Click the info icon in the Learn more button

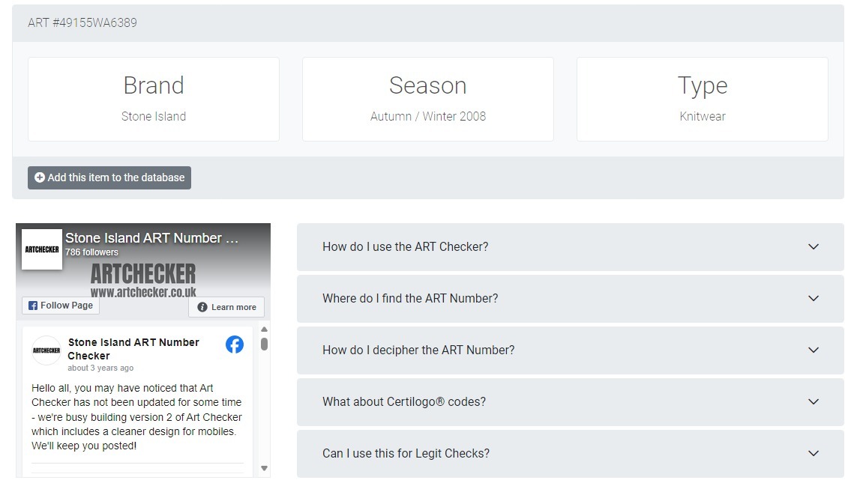point(202,307)
